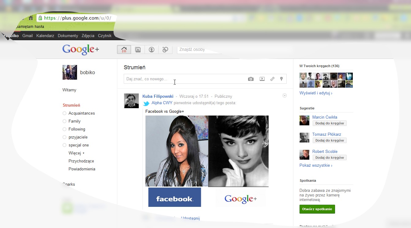Open the Tomasz Płókarz name link
This screenshot has width=411, height=228.
[326, 134]
